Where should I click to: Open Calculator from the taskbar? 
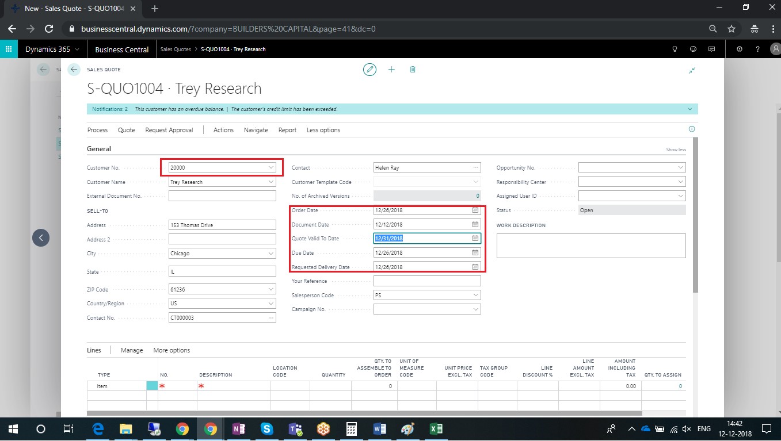coord(351,429)
